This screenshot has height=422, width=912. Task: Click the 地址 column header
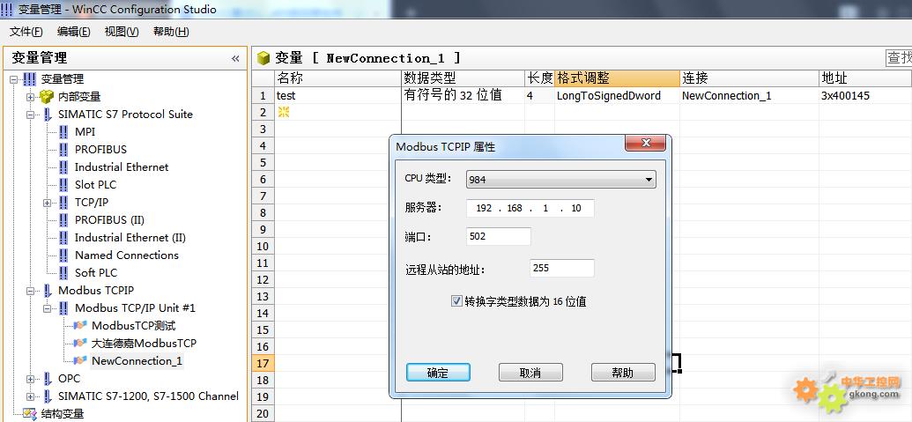coord(865,78)
